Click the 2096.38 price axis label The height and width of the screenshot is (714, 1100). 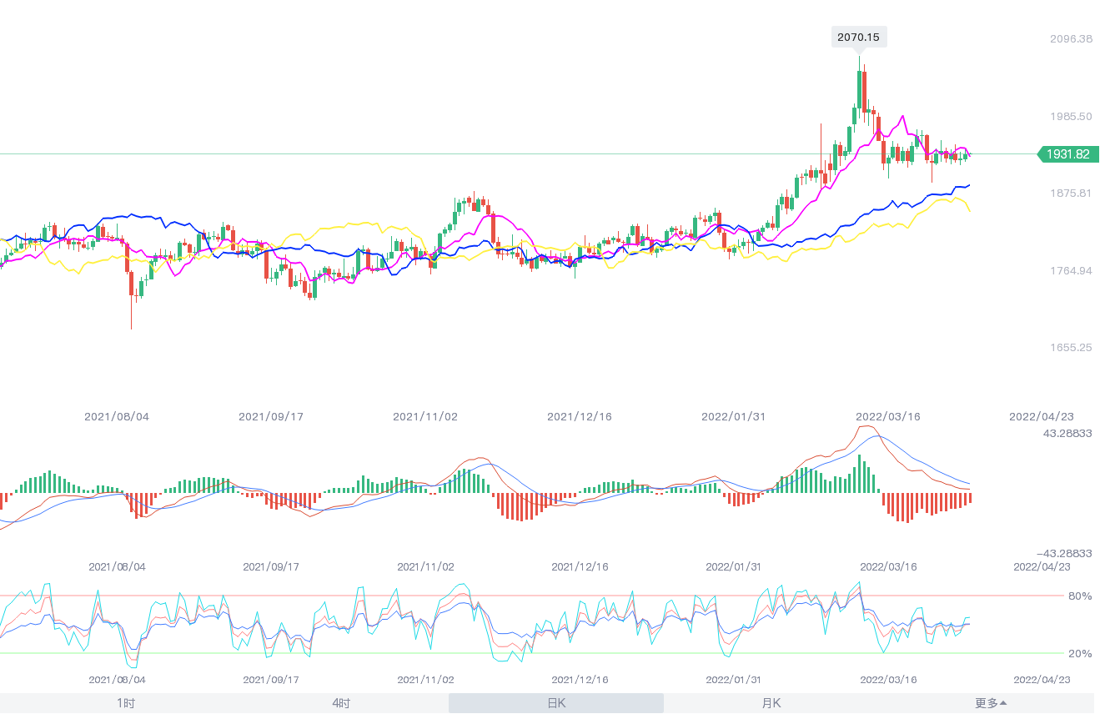coord(1070,39)
